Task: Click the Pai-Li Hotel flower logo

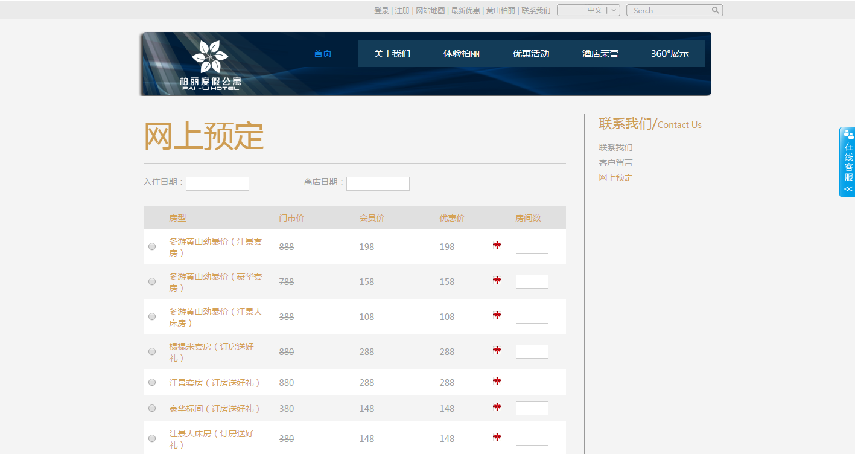Action: pyautogui.click(x=210, y=57)
